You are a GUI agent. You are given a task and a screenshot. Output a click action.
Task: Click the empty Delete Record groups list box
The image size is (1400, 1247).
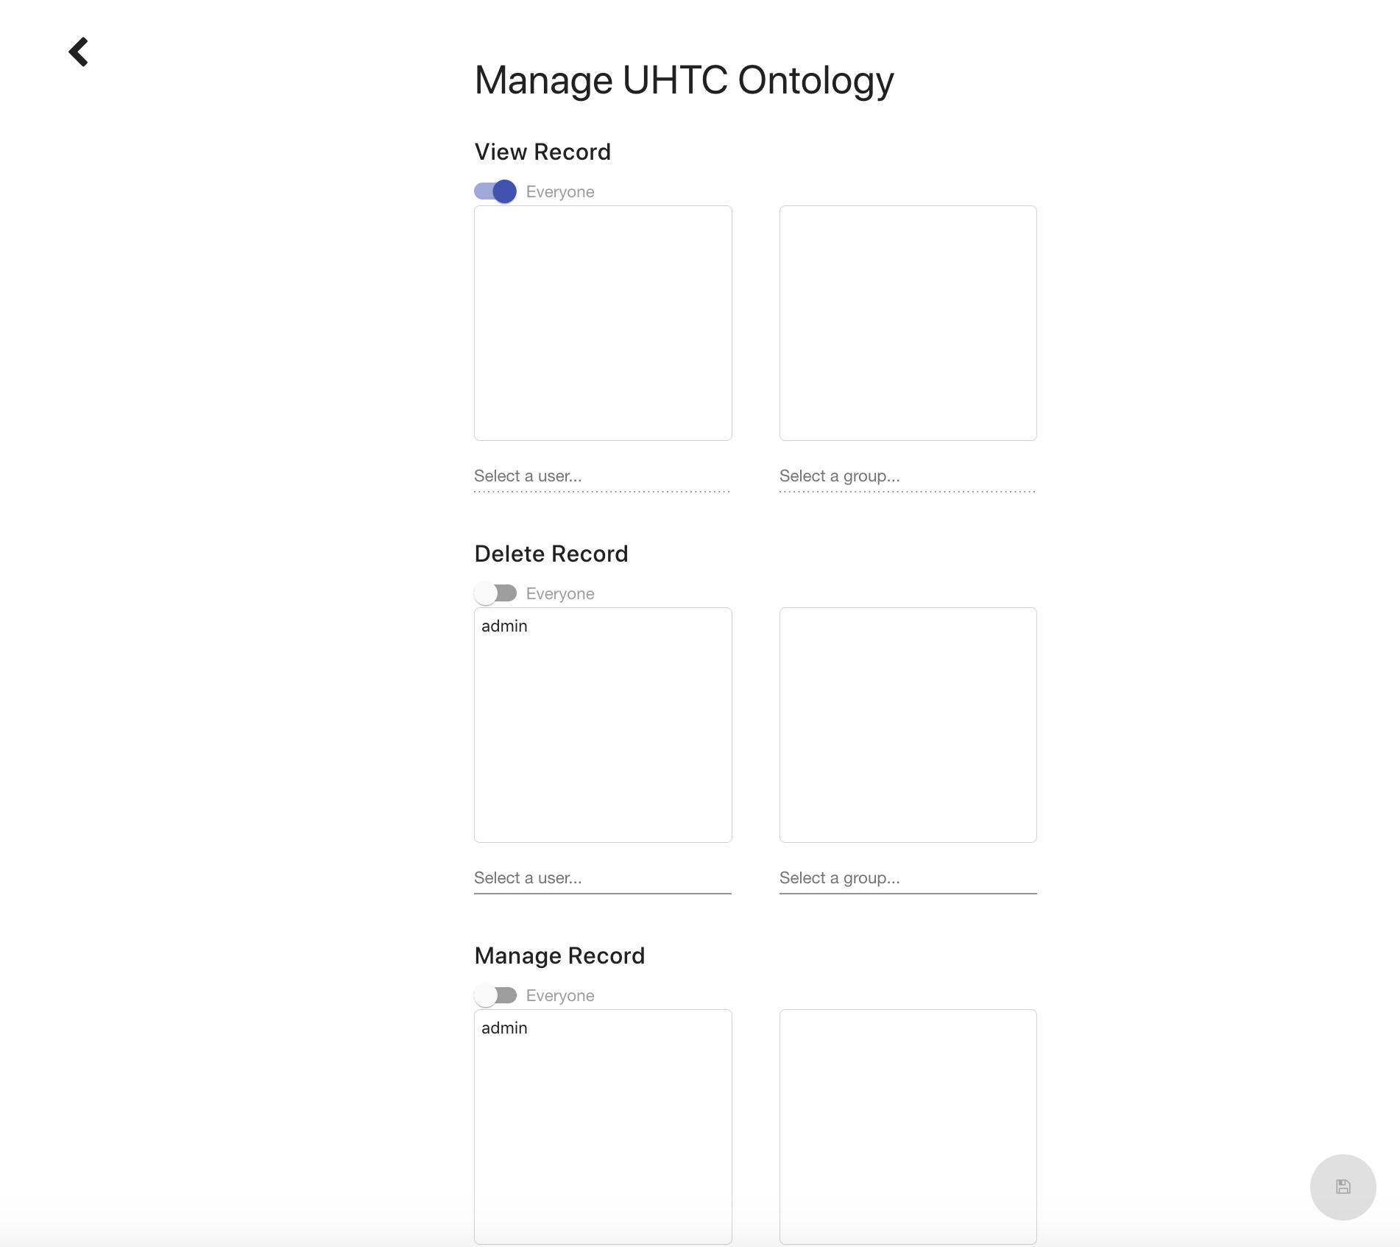tap(908, 725)
